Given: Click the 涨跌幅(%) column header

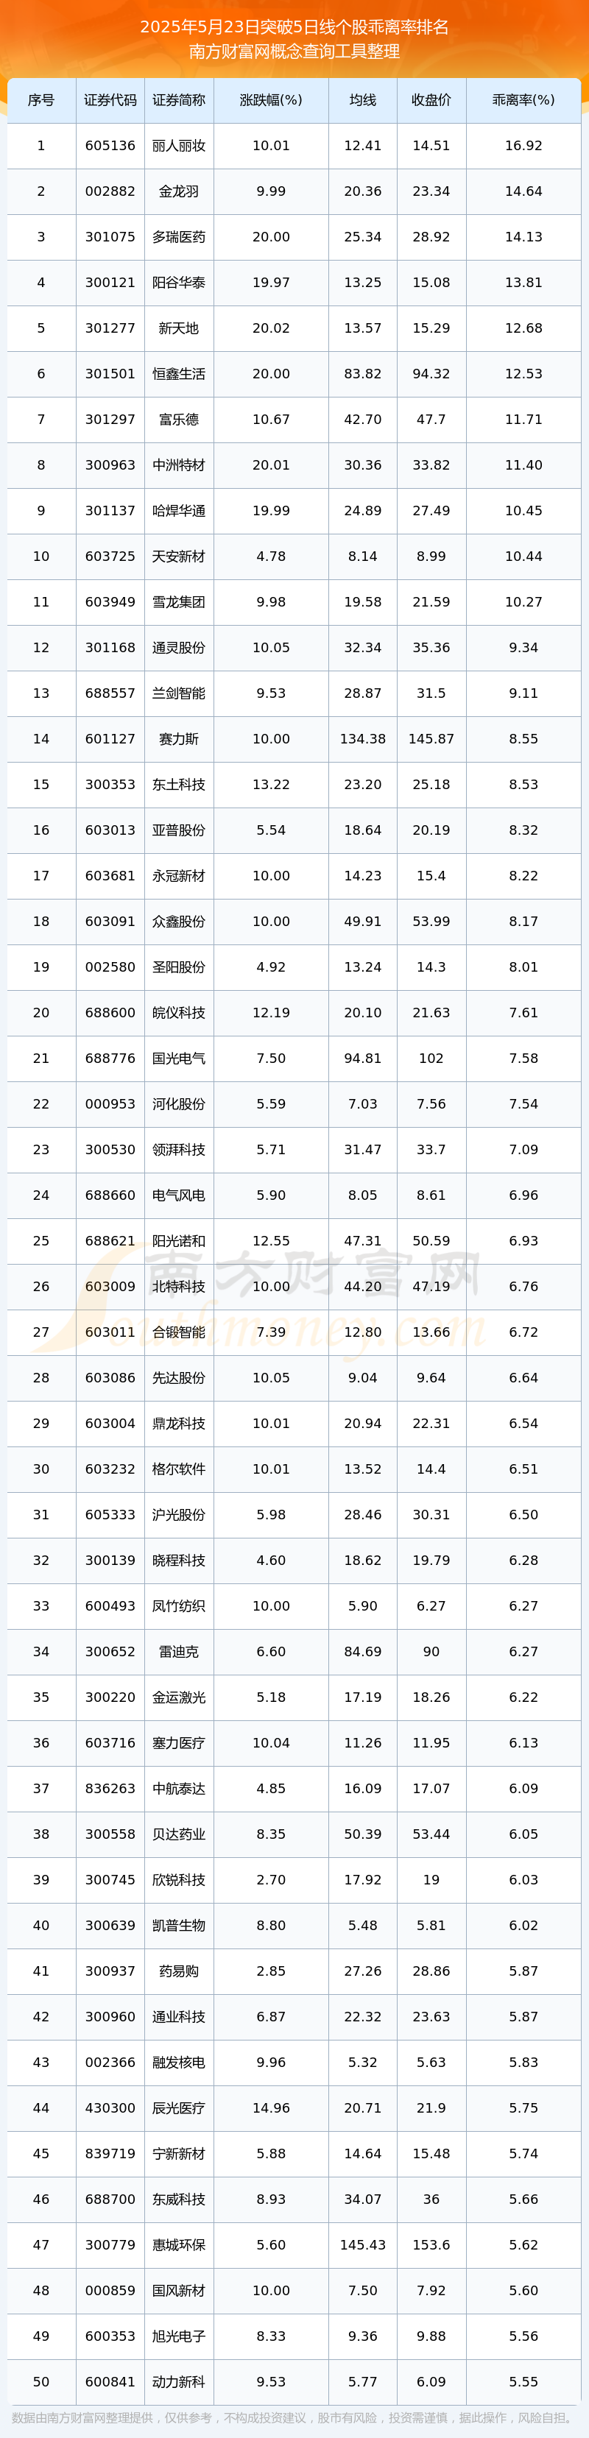Looking at the screenshot, I should point(271,100).
